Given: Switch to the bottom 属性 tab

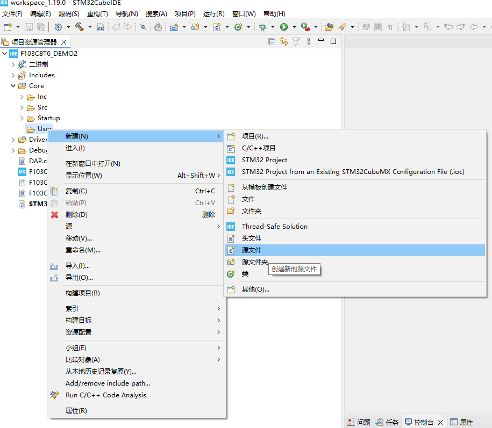Looking at the screenshot, I should coord(461,422).
